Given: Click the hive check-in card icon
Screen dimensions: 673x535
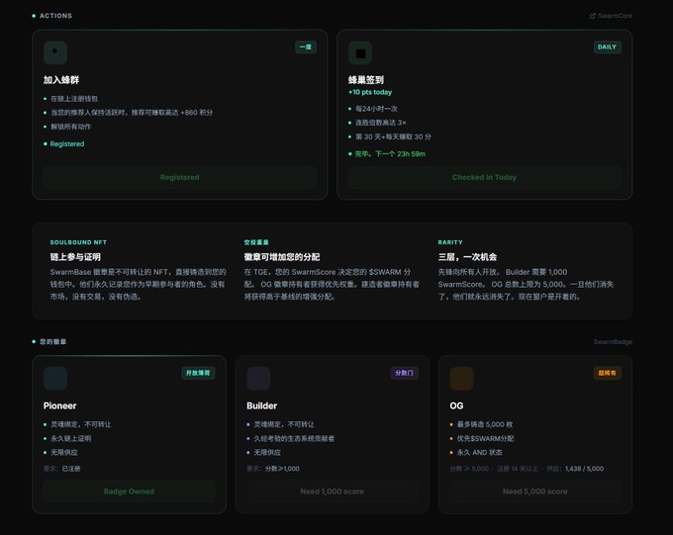Looking at the screenshot, I should pyautogui.click(x=360, y=52).
